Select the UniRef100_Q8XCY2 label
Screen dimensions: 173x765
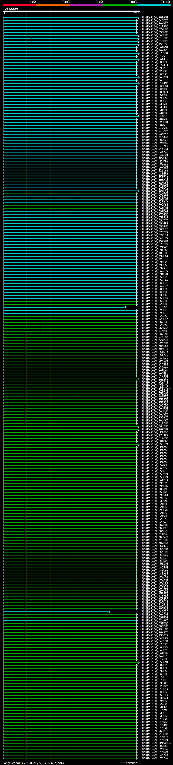(155, 665)
